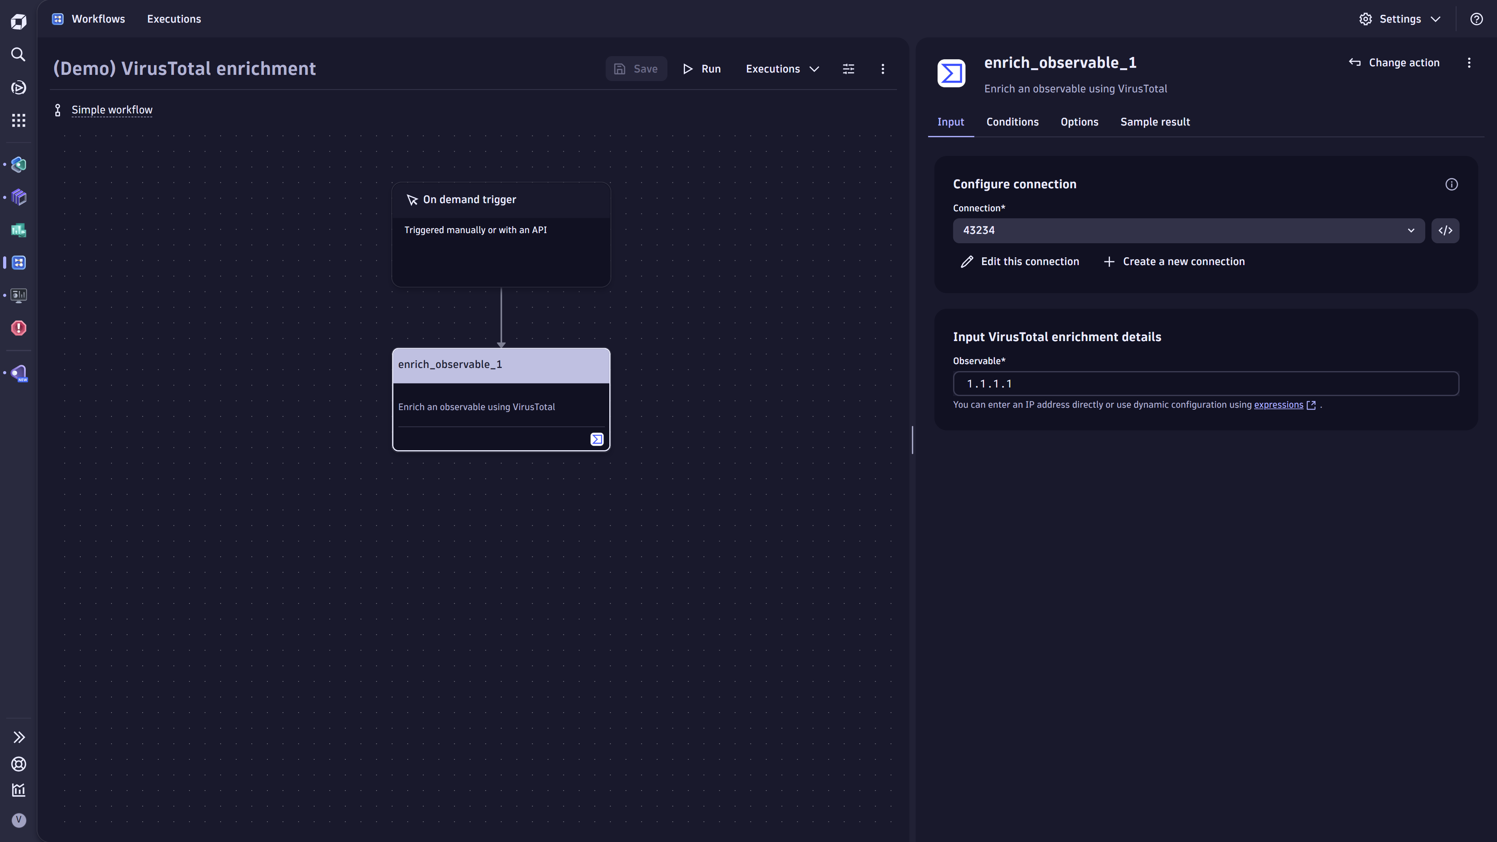Select the enrich_observable_1 task node
Image resolution: width=1497 pixels, height=842 pixels.
click(x=501, y=399)
